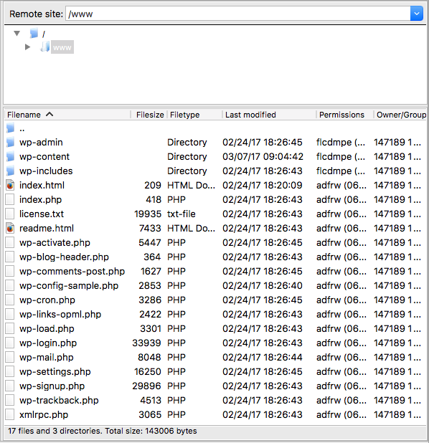The height and width of the screenshot is (443, 429).
Task: Select the wp-admin folder icon
Action: click(11, 142)
